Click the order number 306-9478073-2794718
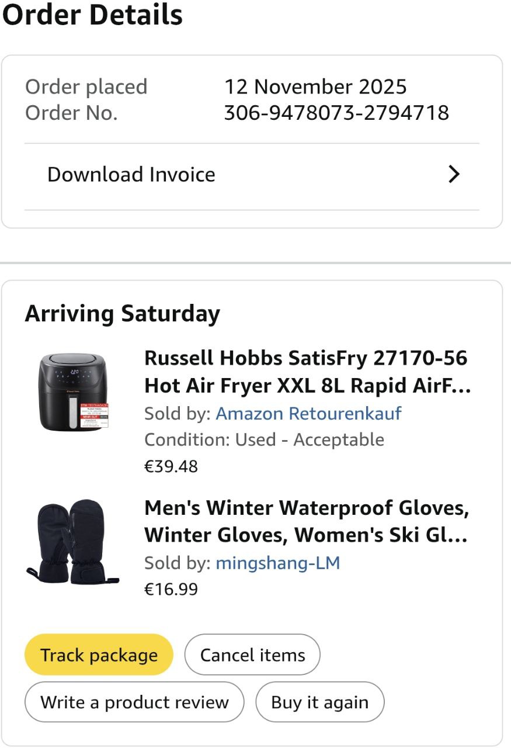511x748 pixels. tap(336, 113)
